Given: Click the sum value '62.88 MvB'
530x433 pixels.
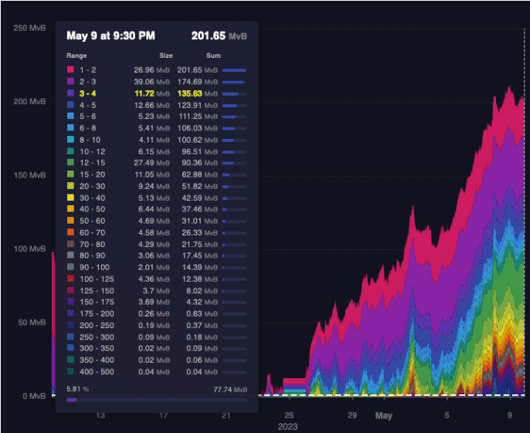Looking at the screenshot, I should (x=199, y=174).
